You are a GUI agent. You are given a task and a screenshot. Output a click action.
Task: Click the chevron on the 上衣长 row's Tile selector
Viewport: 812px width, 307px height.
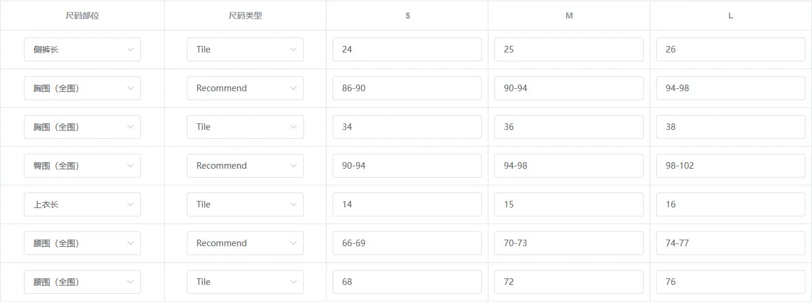(293, 204)
